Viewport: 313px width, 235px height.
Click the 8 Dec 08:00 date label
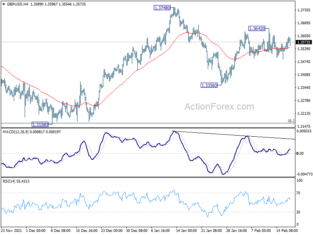(61, 230)
